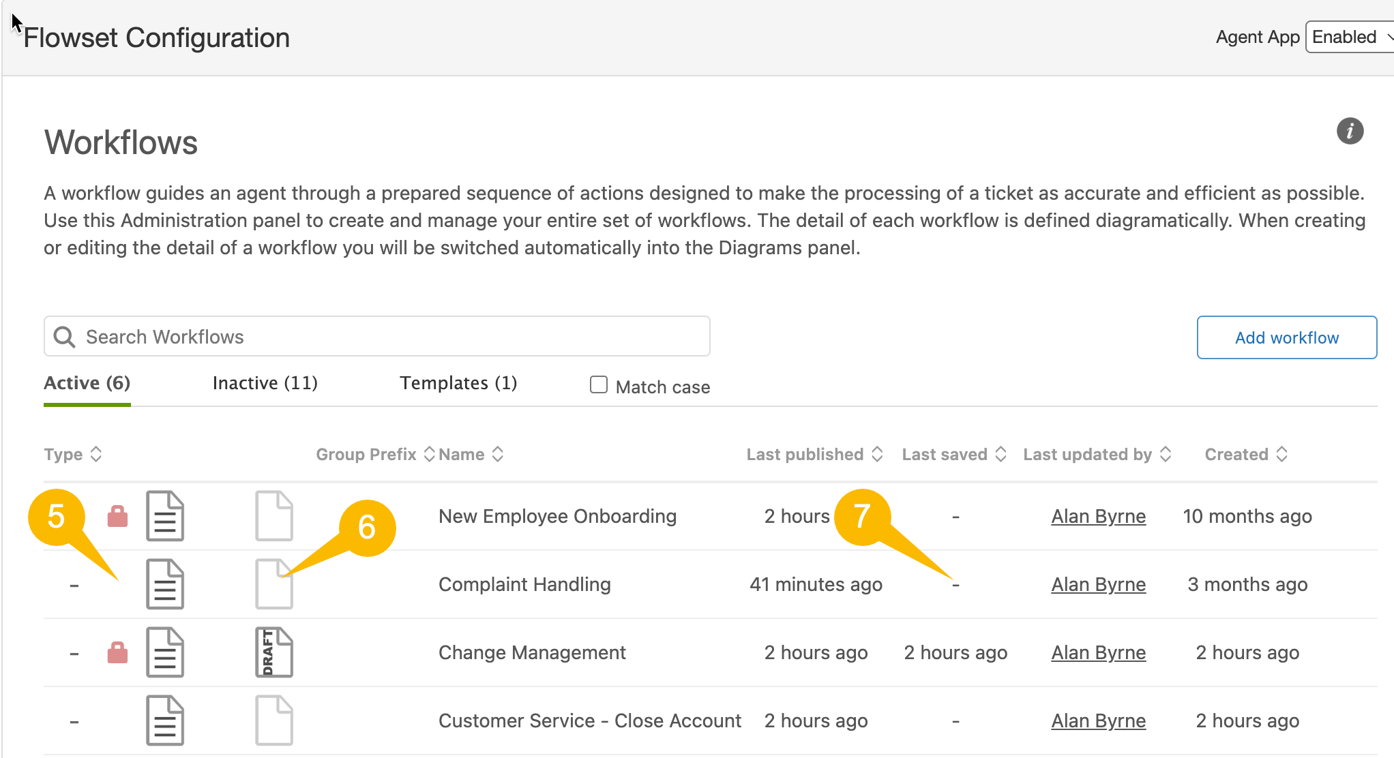The height and width of the screenshot is (758, 1394).
Task: Open published document icon for Customer Service row
Action: 165,721
